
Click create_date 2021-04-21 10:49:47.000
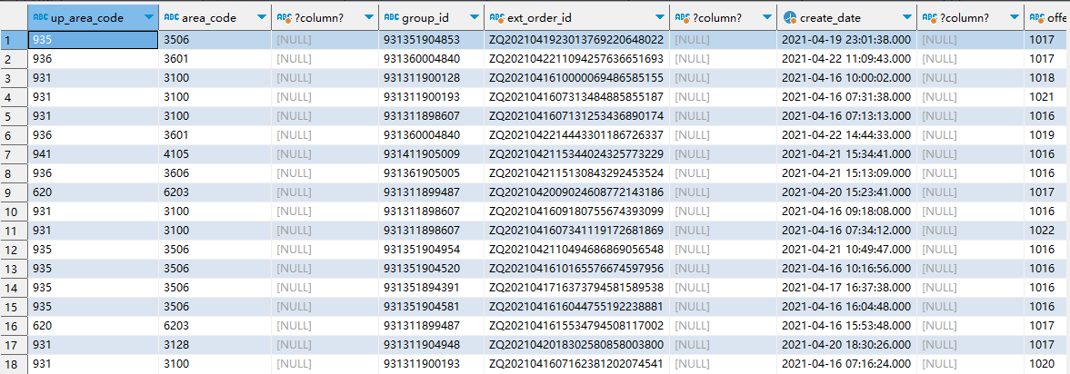coord(847,250)
